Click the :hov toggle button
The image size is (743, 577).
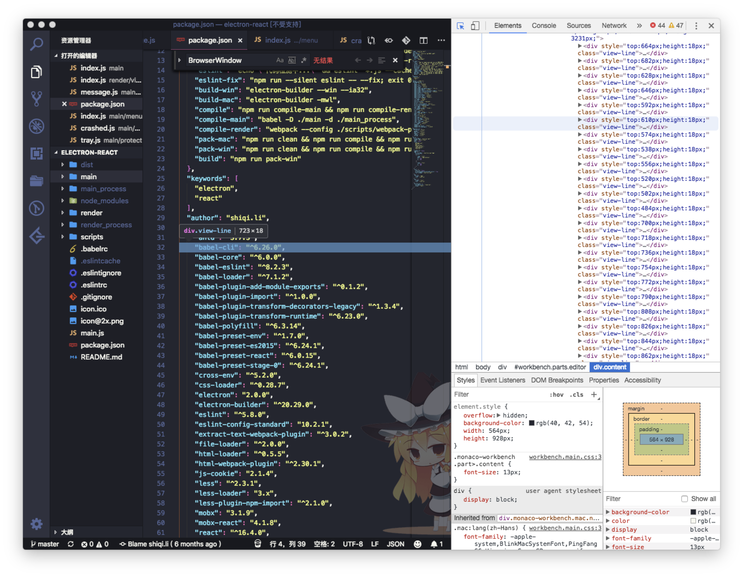(556, 395)
